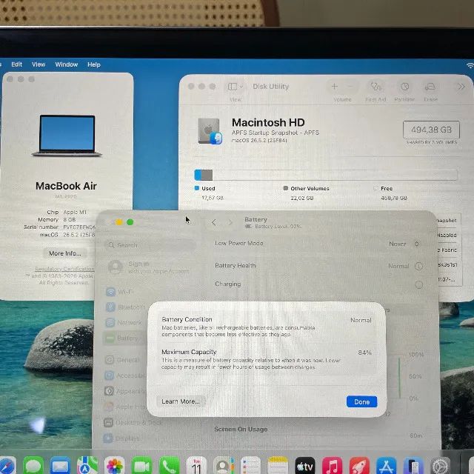
Task: Open Messages from the Dock
Action: [x=33, y=466]
